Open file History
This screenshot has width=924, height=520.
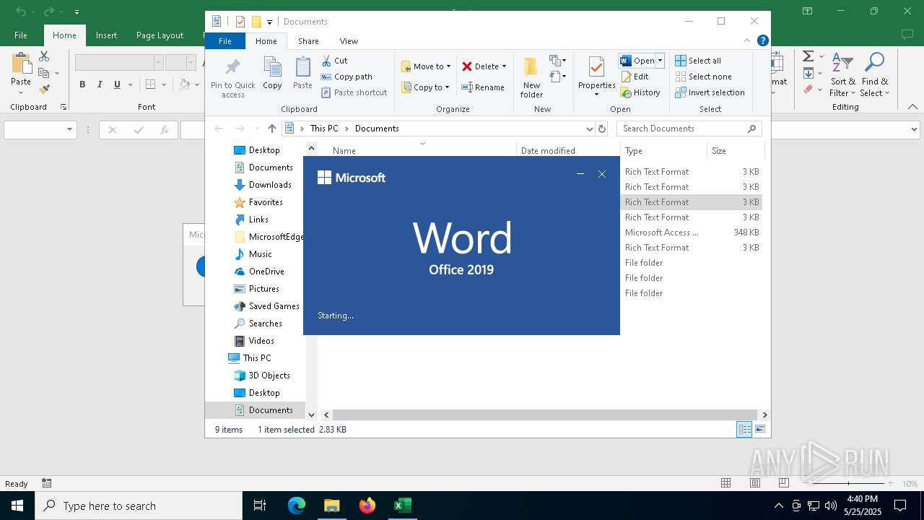tap(640, 92)
